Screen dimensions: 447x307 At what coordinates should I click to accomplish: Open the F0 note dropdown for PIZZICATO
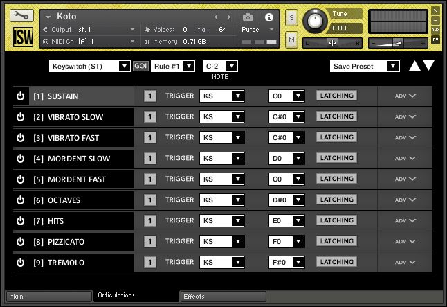tap(286, 242)
